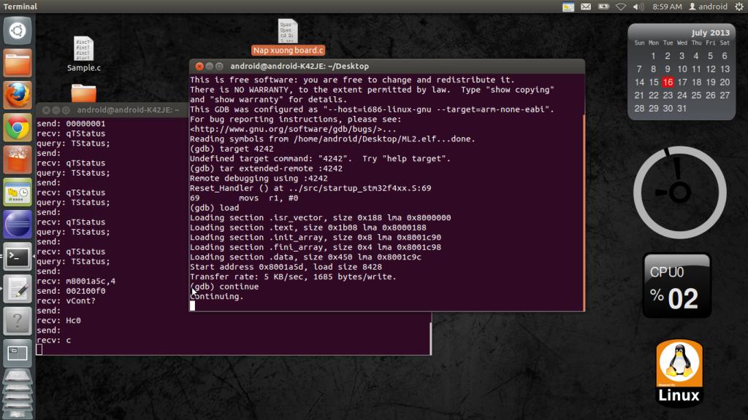Open the Ubuntu Dash home launcher

[18, 31]
